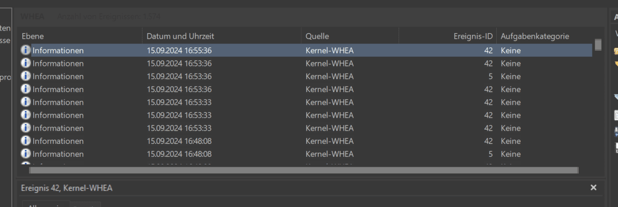Click info icon of the 16:53:36 ID 5 event
This screenshot has width=618, height=207.
(x=26, y=76)
